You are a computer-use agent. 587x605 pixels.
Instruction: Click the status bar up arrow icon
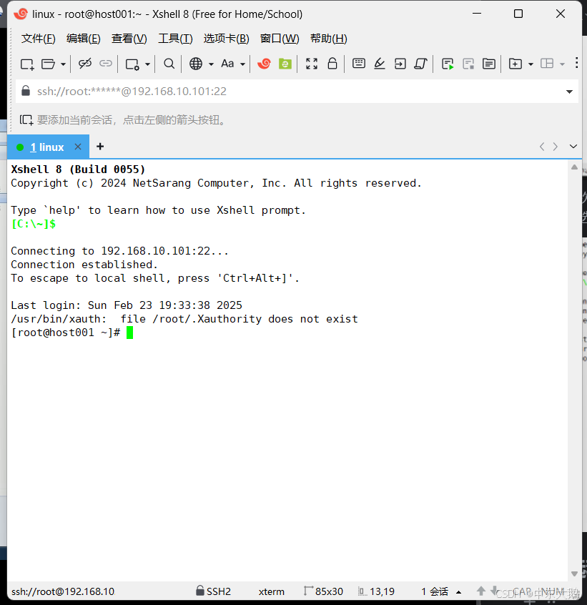481,591
